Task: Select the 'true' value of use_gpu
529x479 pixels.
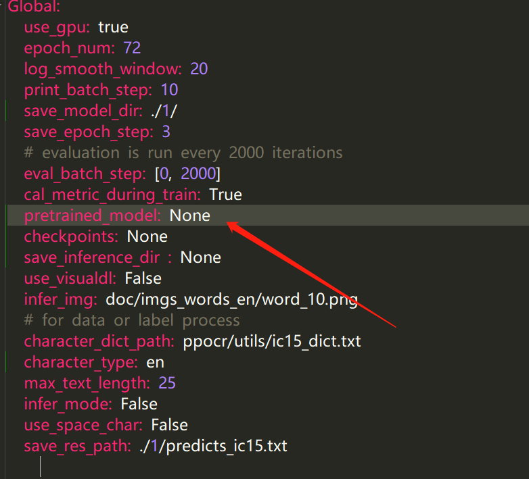Action: point(113,28)
